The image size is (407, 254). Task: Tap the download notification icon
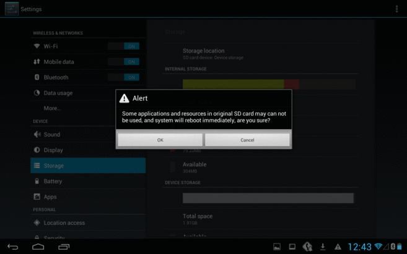coord(323,247)
